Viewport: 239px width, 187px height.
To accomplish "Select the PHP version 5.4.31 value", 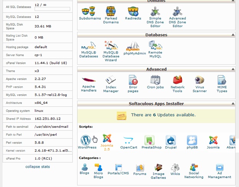I will [40, 87].
